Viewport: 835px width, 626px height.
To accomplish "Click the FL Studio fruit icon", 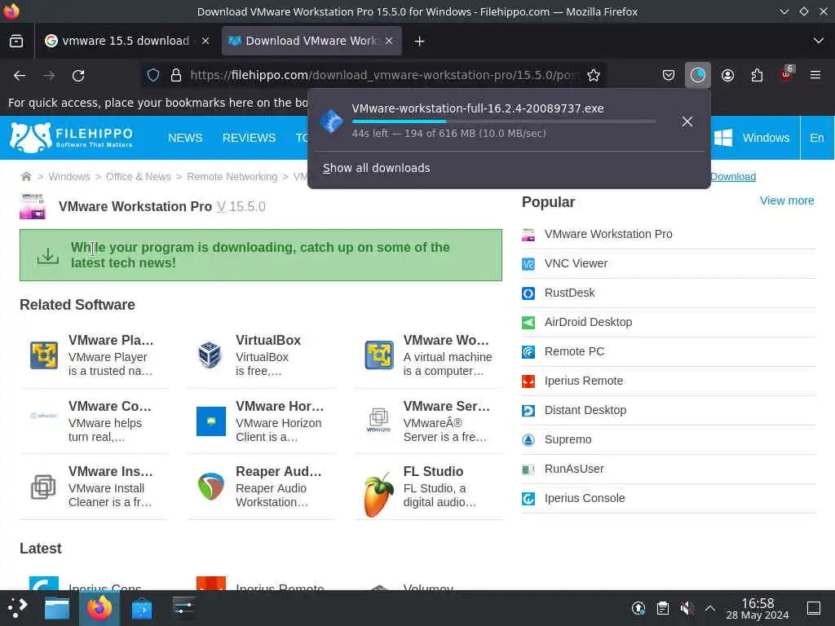I will pyautogui.click(x=378, y=495).
